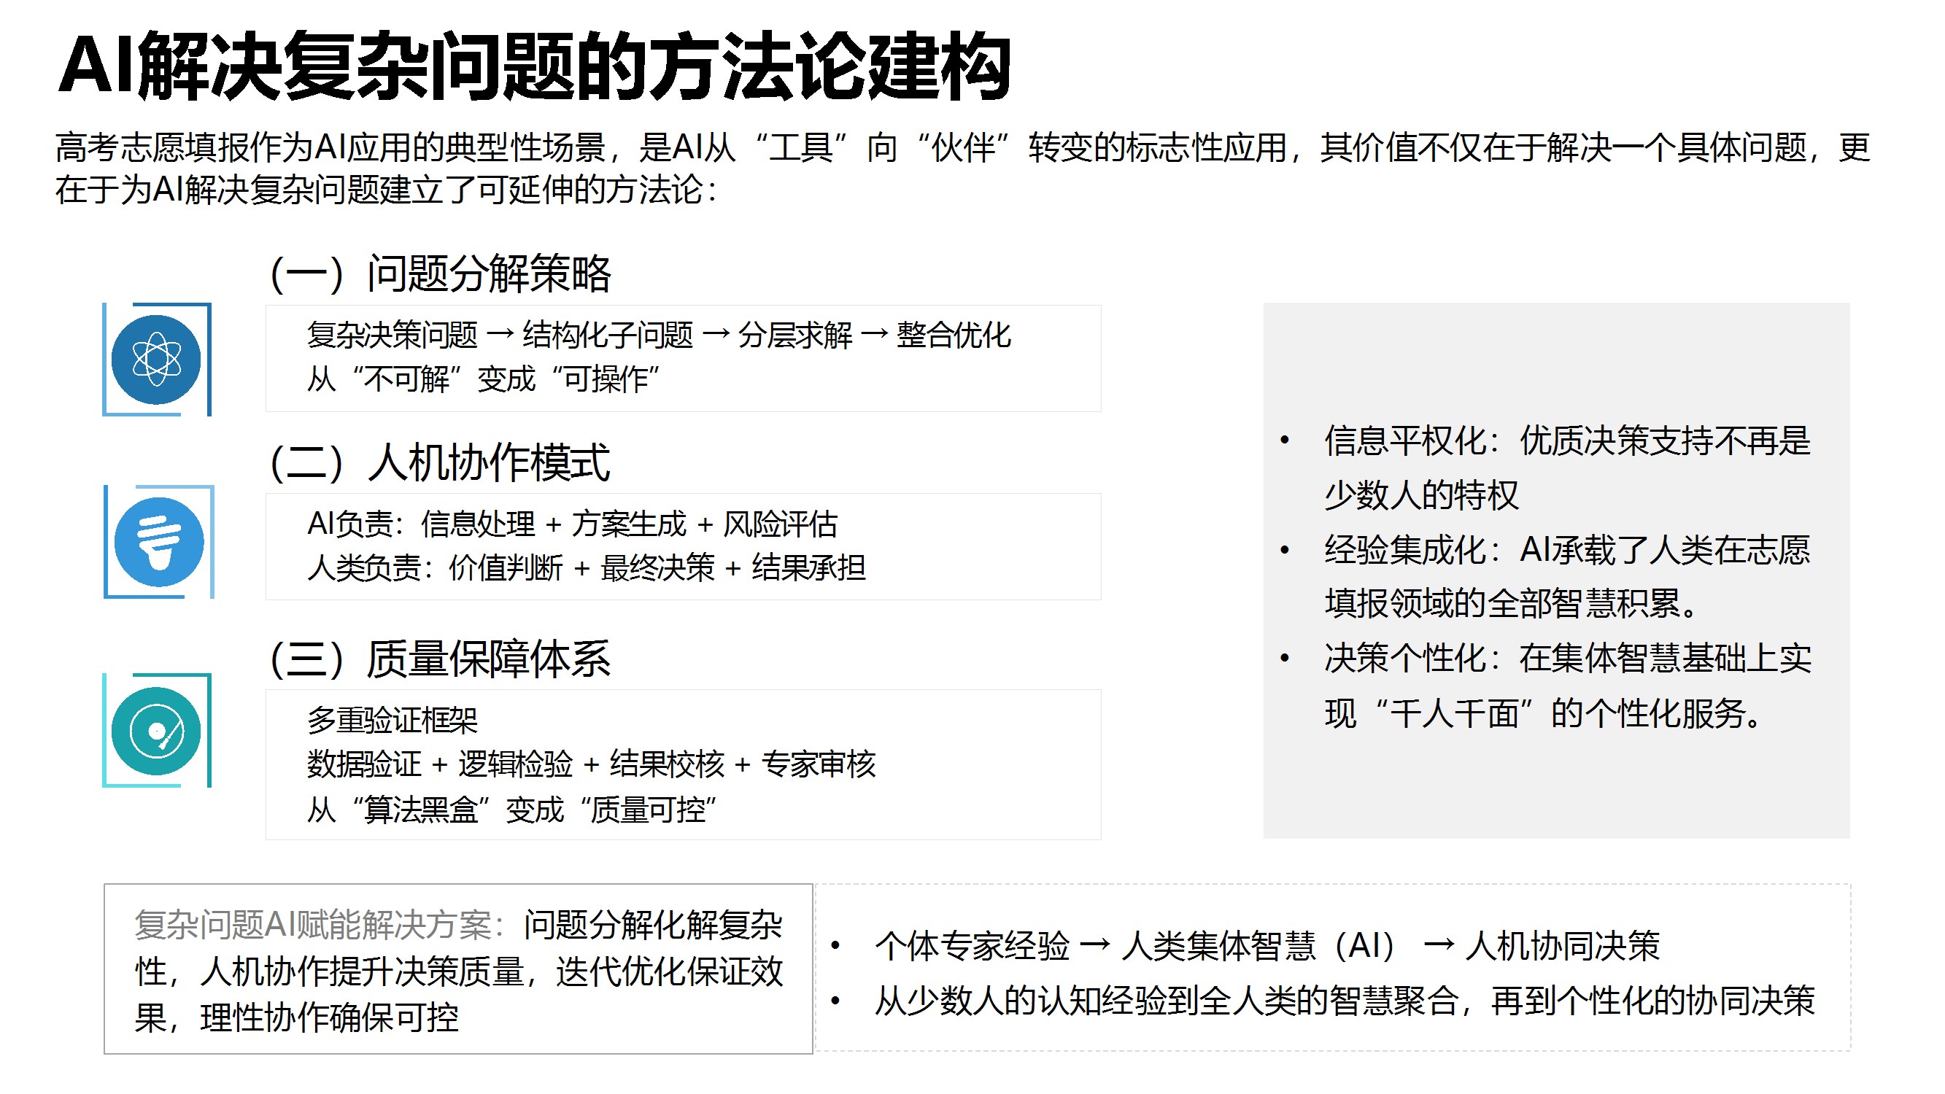Click the heading (三) 质量保障体系
Image resolution: width=1945 pixels, height=1094 pixels.
(440, 659)
